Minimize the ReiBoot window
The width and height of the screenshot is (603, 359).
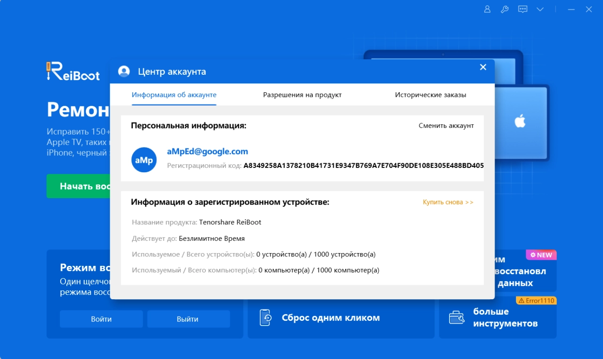pyautogui.click(x=571, y=9)
